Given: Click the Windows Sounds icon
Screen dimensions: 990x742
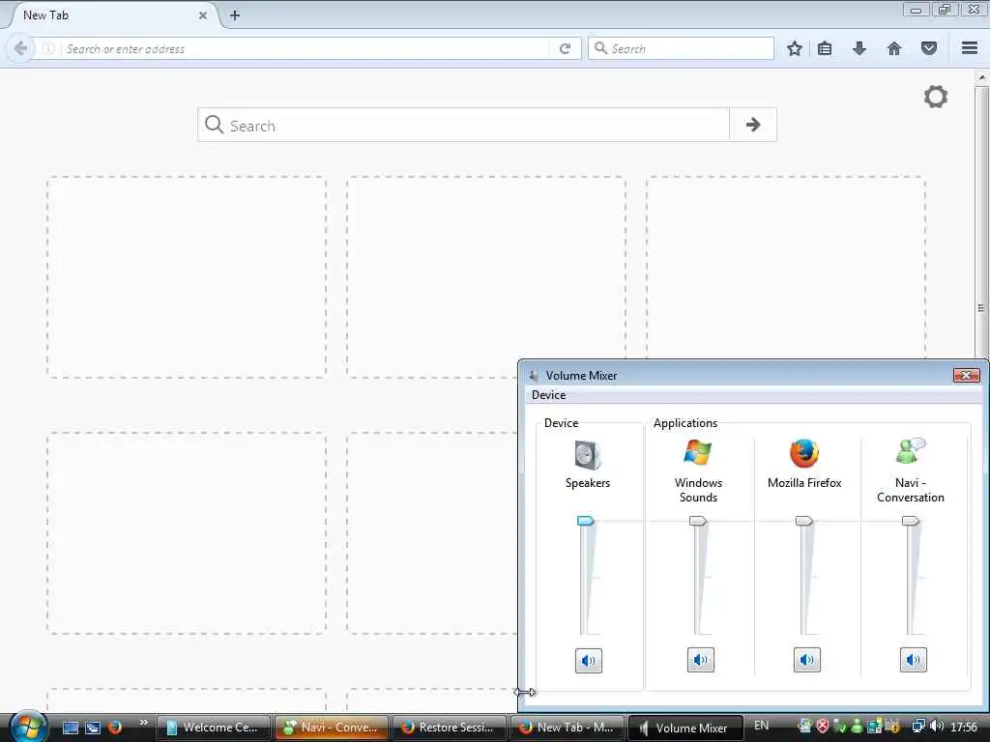Looking at the screenshot, I should 698,452.
